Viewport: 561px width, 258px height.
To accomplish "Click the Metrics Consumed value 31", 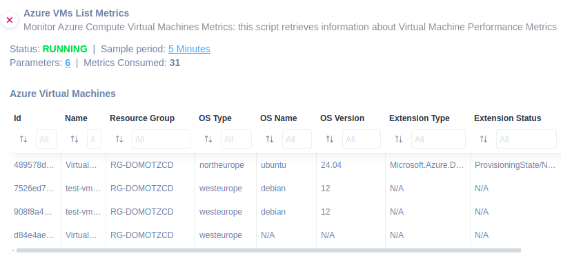I will pyautogui.click(x=175, y=63).
